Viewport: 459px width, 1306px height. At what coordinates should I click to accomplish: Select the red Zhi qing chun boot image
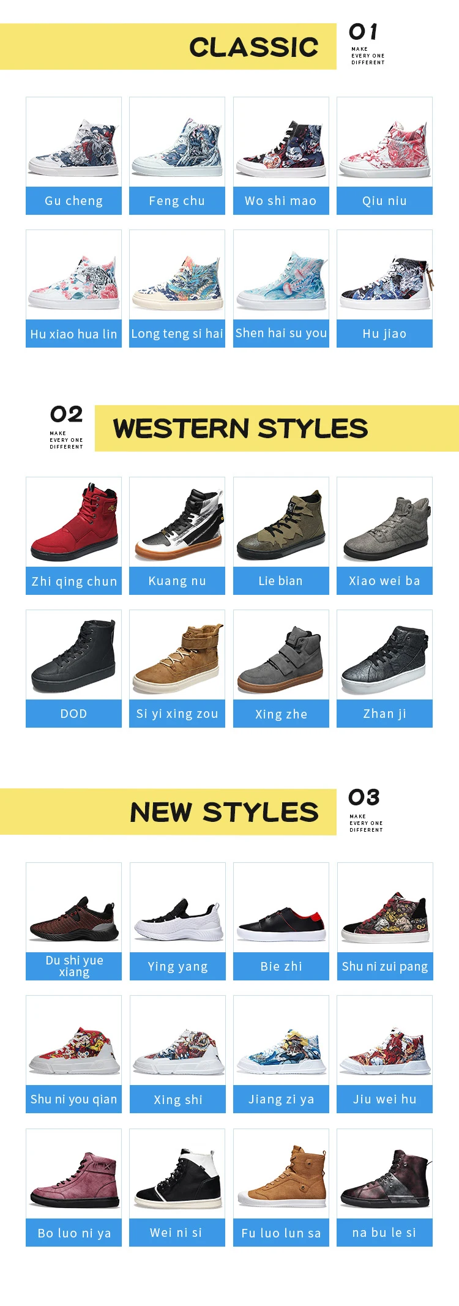point(73,522)
